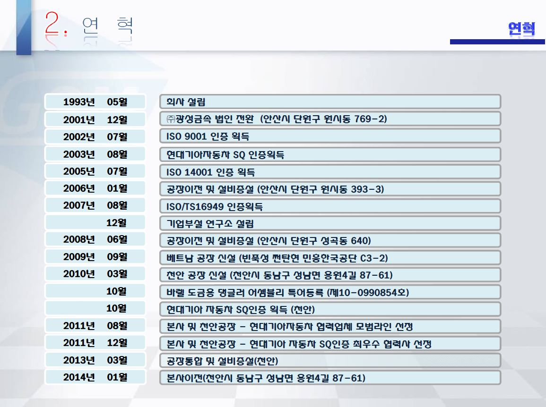Select the date '2009년 09월'
This screenshot has height=407, width=546.
(x=95, y=257)
